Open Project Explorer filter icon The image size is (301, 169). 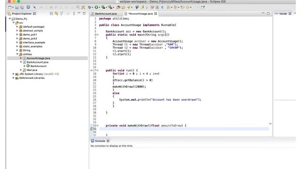pyautogui.click(x=62, y=14)
